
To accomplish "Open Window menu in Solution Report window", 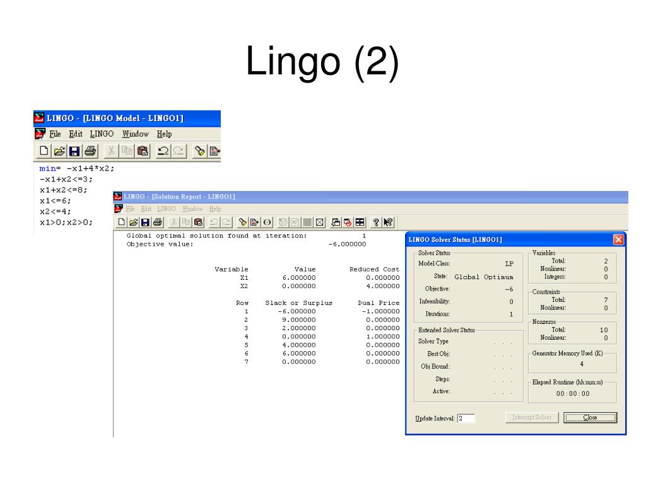I will click(x=192, y=209).
